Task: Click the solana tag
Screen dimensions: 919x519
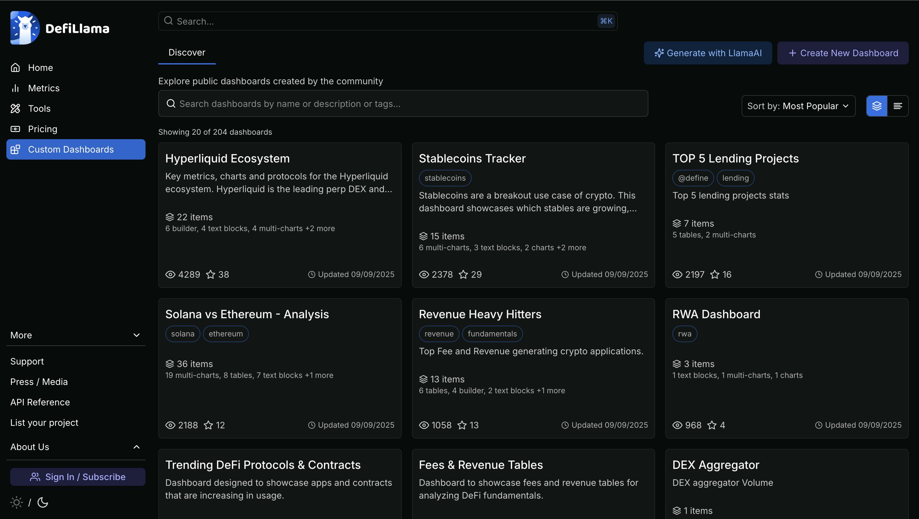Action: (183, 334)
